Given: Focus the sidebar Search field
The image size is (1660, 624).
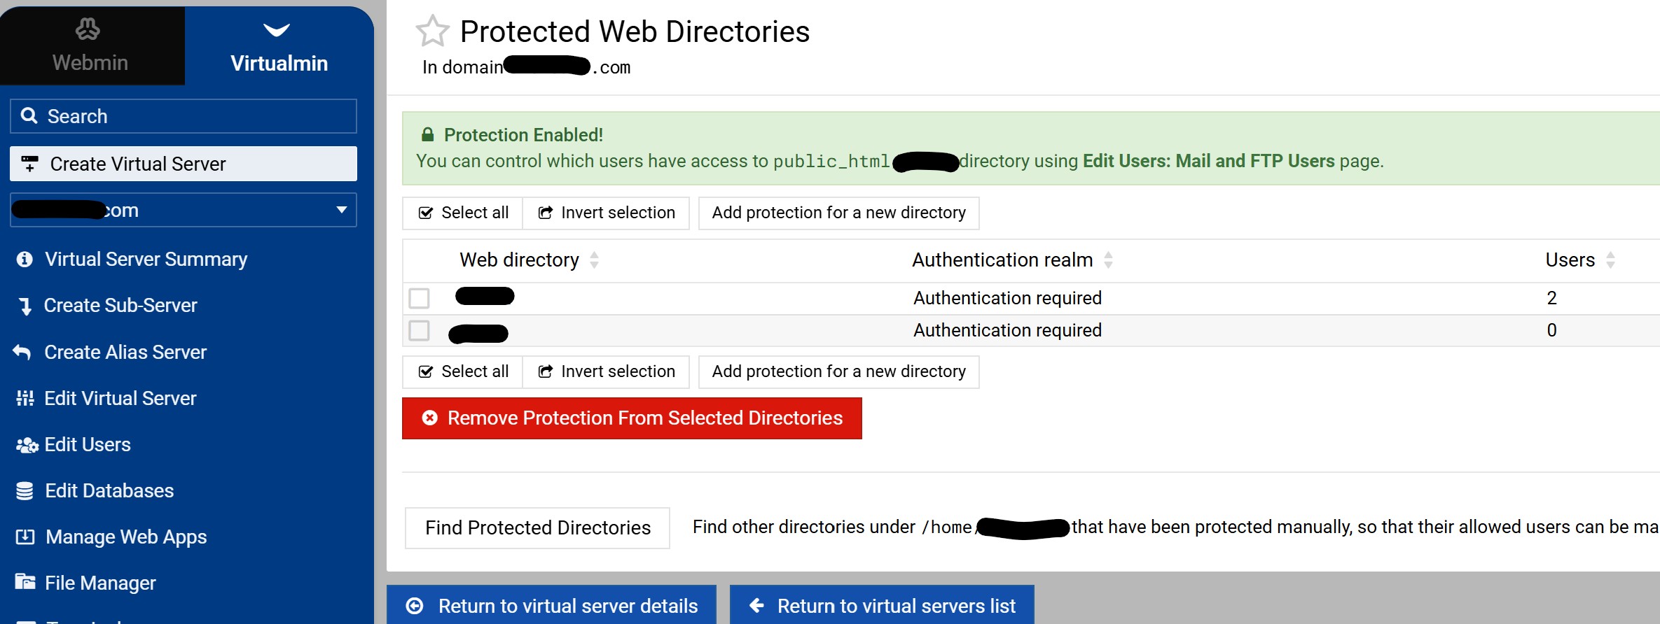Looking at the screenshot, I should (x=184, y=116).
